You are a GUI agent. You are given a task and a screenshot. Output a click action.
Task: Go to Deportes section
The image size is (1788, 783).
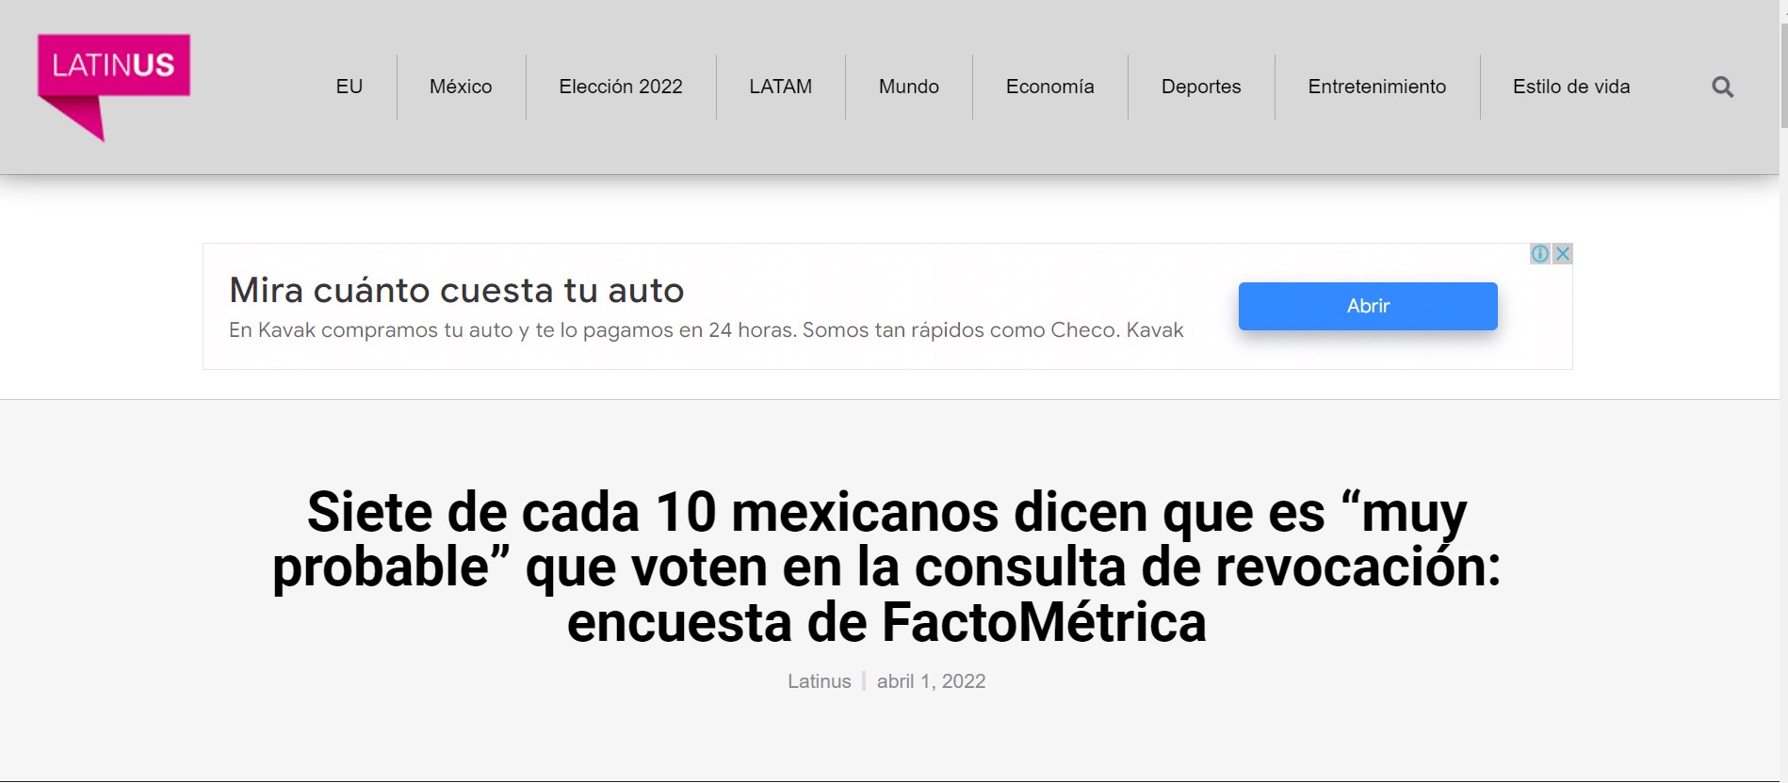click(1200, 87)
